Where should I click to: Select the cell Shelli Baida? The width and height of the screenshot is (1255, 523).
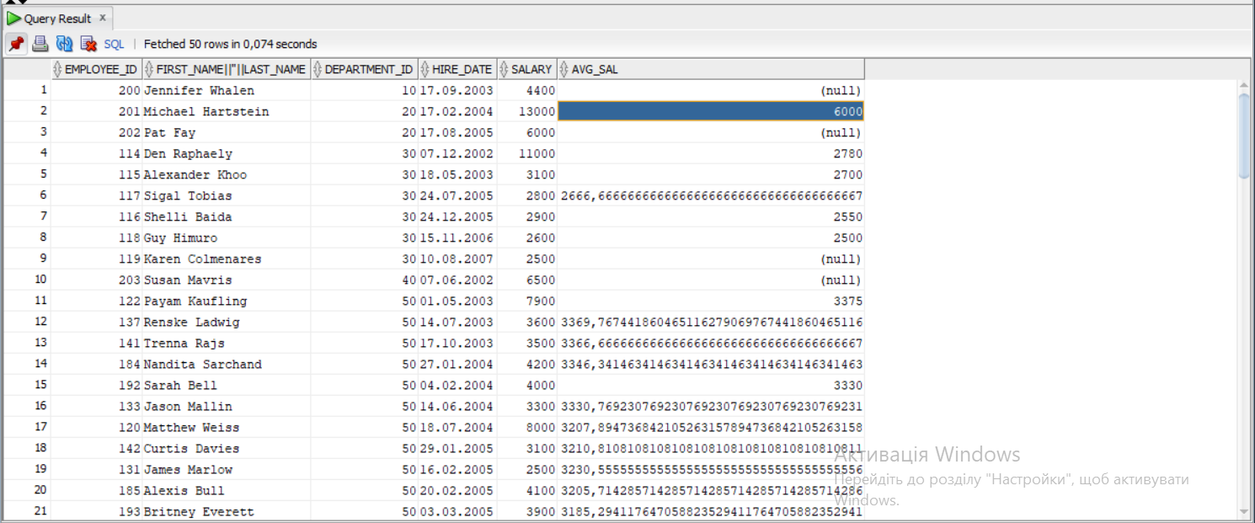[x=226, y=216]
